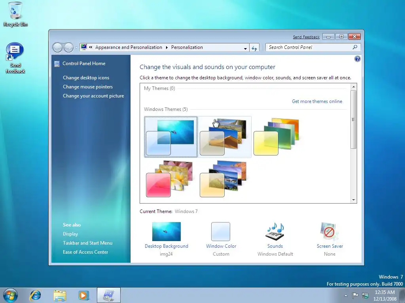Open the Sounds keyboard icon

tap(275, 231)
